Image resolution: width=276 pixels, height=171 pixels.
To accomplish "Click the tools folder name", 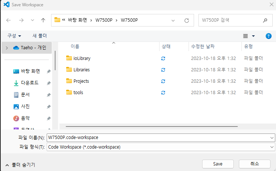I will coord(78,92).
